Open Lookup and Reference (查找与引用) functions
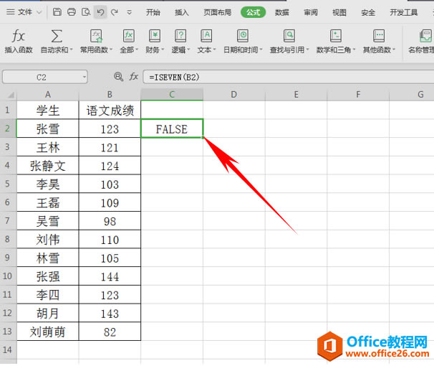434x366 pixels. [289, 42]
